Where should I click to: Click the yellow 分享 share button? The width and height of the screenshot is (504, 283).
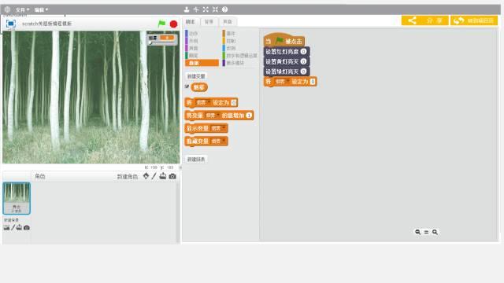click(x=425, y=20)
